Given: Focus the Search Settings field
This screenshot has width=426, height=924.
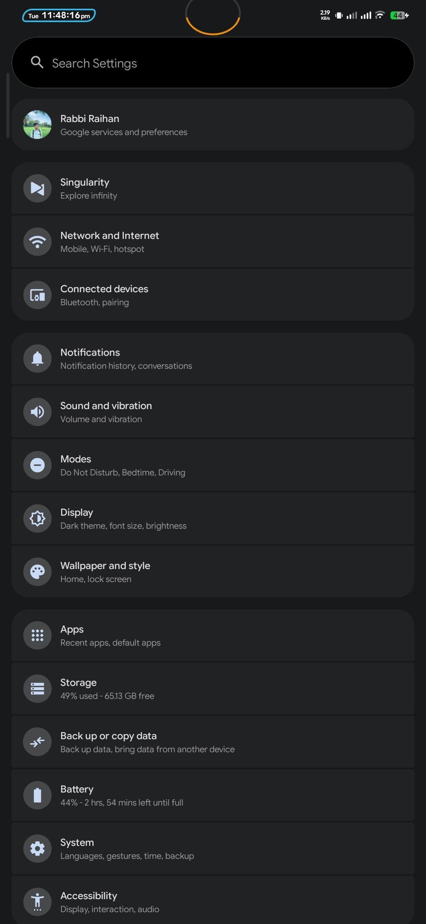Looking at the screenshot, I should click(x=221, y=63).
